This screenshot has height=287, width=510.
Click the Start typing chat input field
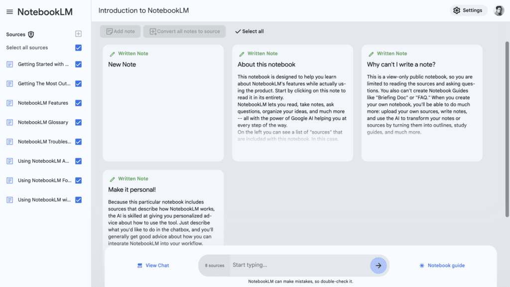click(299, 265)
